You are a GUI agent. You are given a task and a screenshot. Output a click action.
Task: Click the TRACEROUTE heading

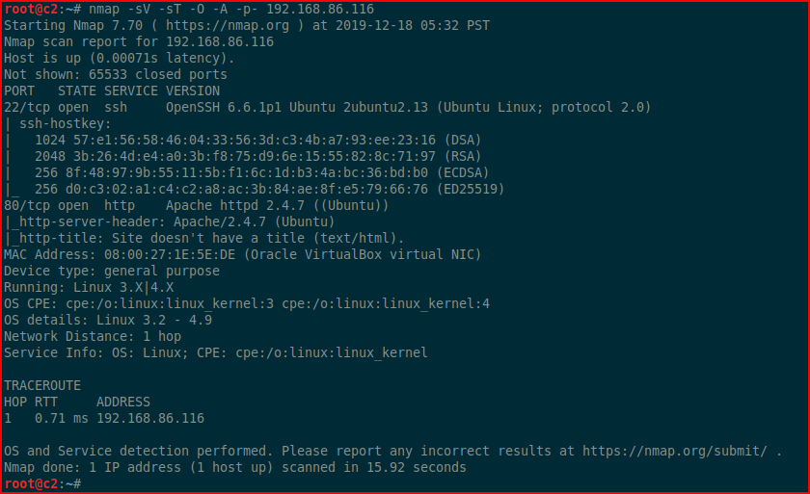[42, 386]
